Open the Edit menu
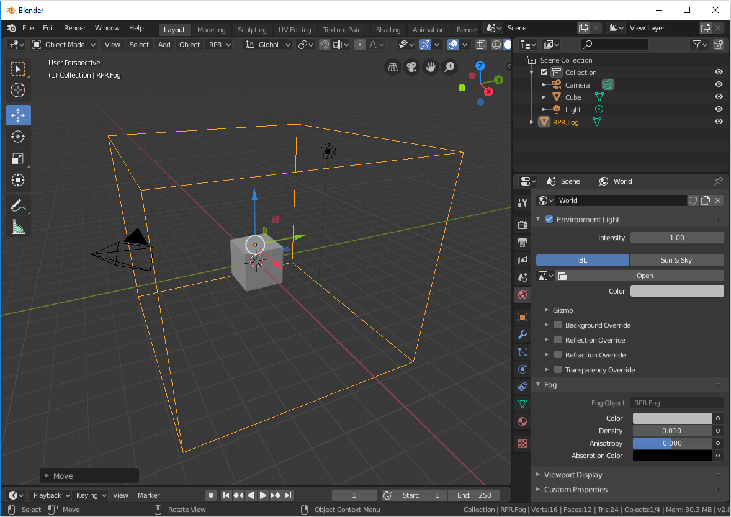This screenshot has height=517, width=731. [x=48, y=28]
